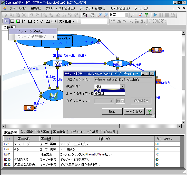Expand the 演算制御 combo box arrow
This screenshot has height=175, width=187.
tap(122, 86)
